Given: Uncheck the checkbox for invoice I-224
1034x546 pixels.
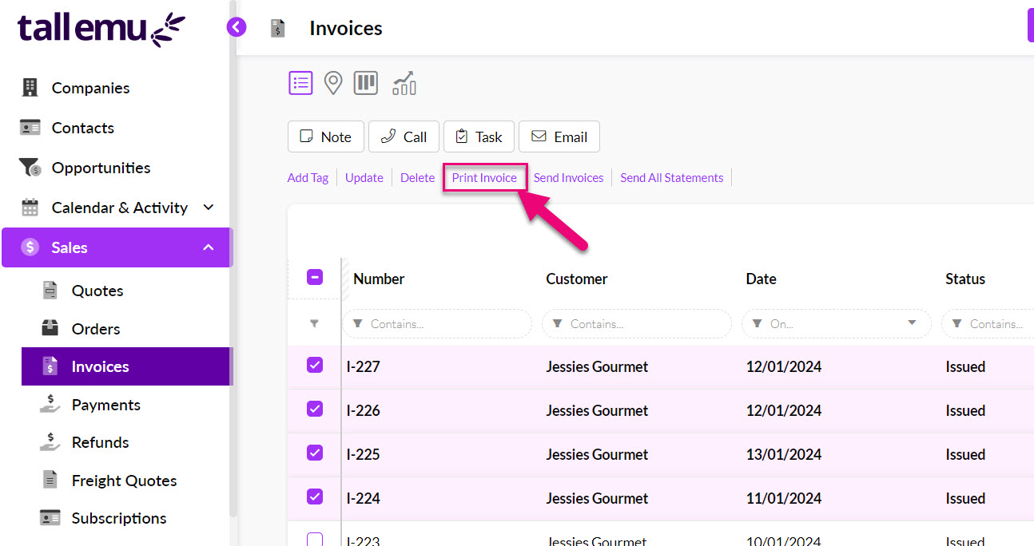Looking at the screenshot, I should 315,497.
